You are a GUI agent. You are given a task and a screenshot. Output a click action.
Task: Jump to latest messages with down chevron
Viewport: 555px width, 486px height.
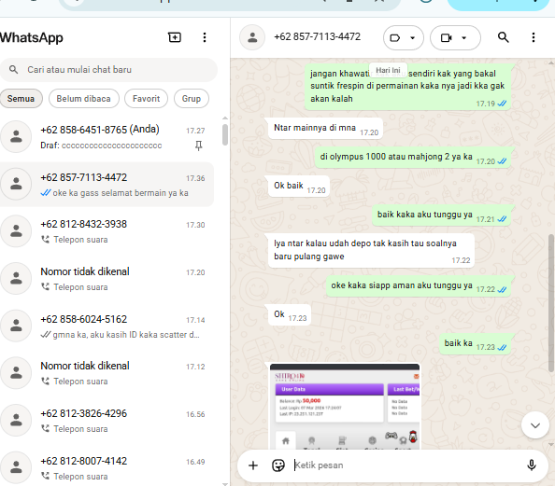(534, 425)
